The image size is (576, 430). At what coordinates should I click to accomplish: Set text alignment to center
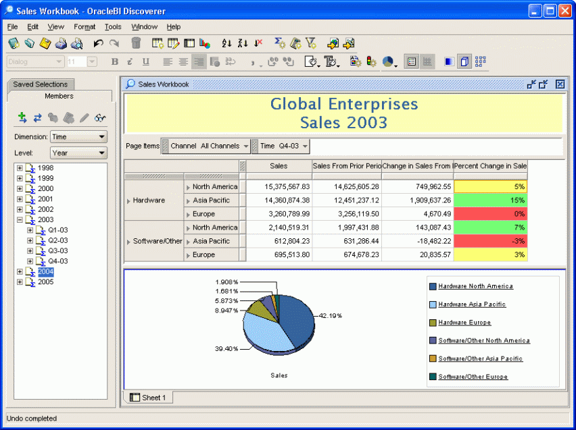[x=183, y=61]
